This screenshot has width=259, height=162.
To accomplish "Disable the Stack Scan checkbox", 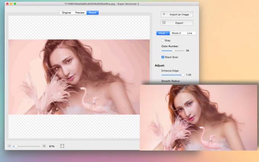I will [163, 57].
